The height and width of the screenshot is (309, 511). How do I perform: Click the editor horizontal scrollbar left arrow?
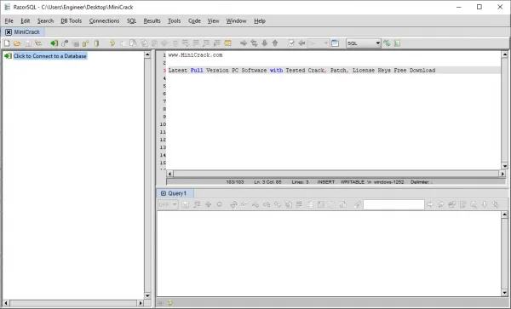click(169, 174)
